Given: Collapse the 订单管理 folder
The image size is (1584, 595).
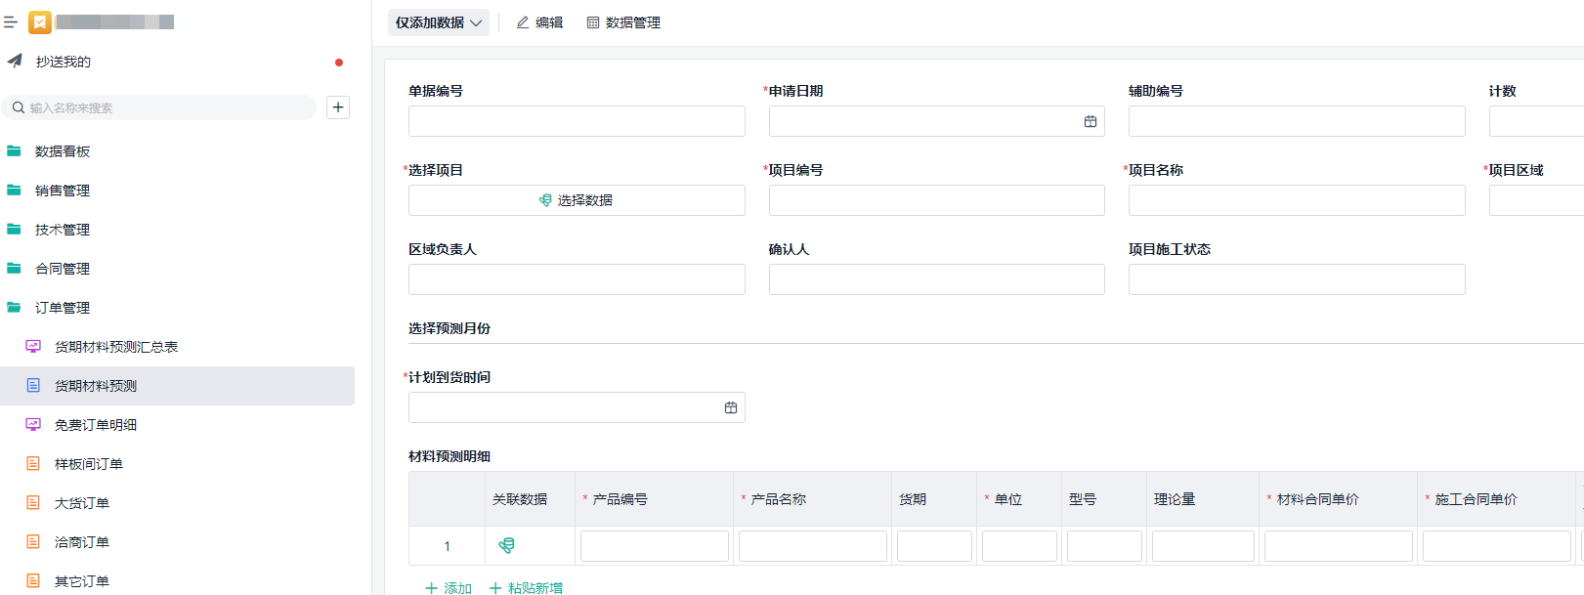Looking at the screenshot, I should tap(63, 308).
